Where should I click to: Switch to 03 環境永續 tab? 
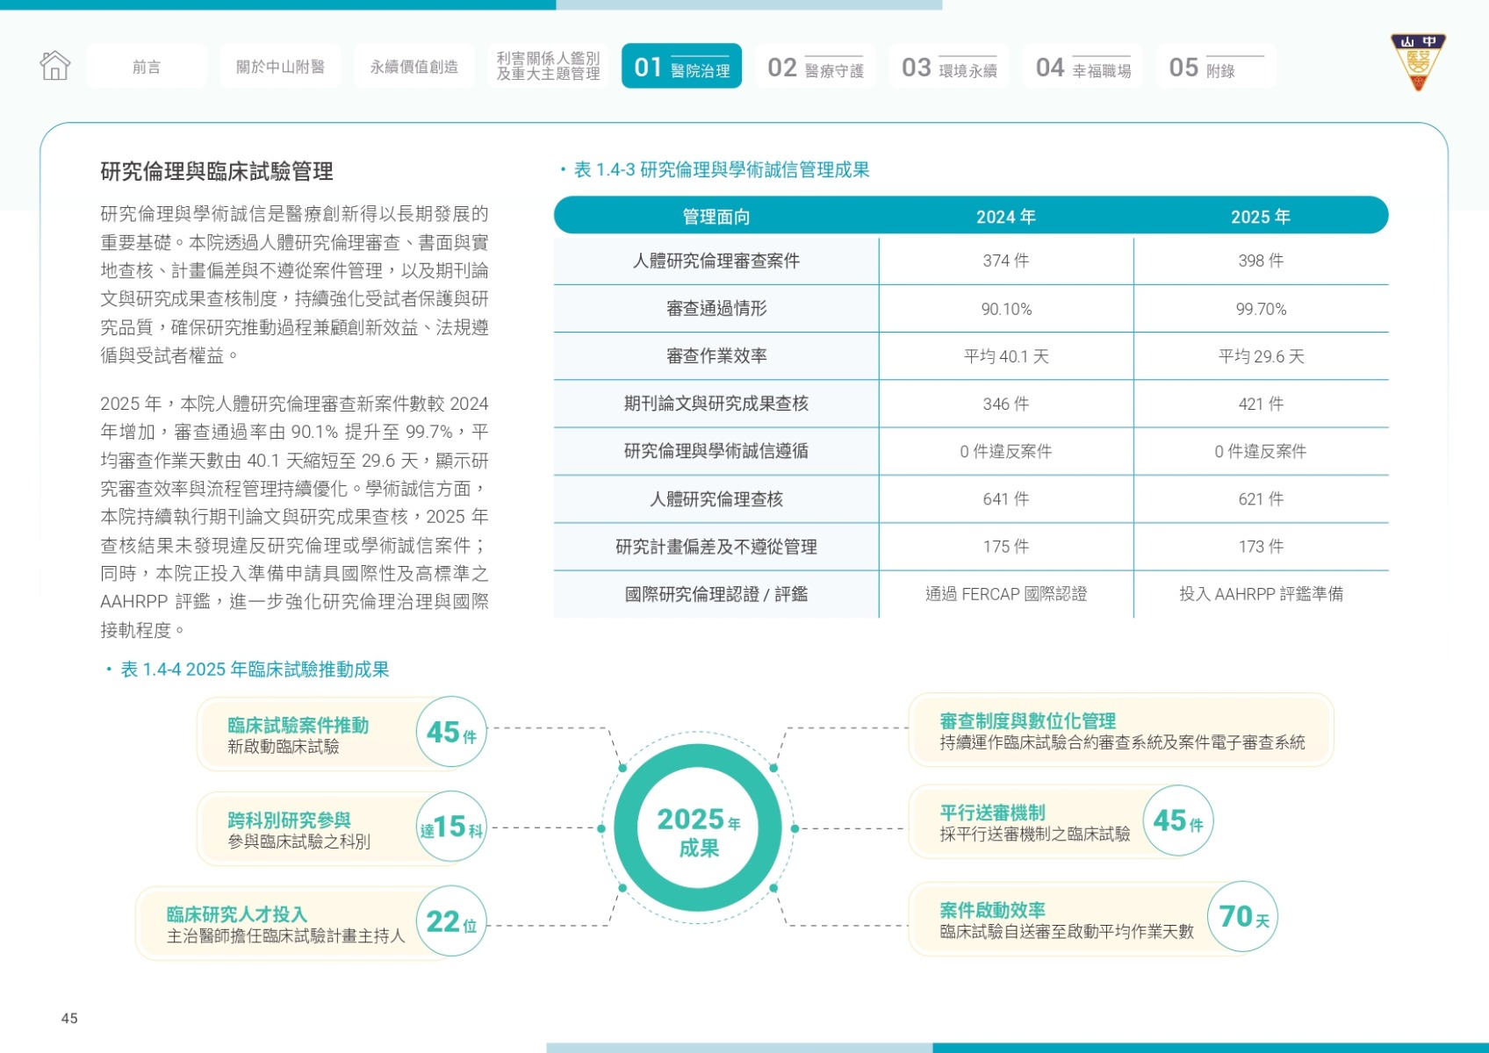(949, 67)
